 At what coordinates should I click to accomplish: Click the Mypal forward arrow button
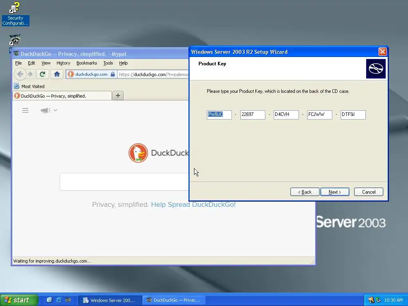point(30,75)
